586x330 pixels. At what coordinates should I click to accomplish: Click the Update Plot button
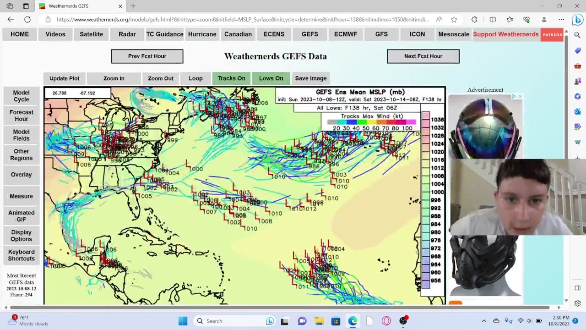click(x=65, y=78)
